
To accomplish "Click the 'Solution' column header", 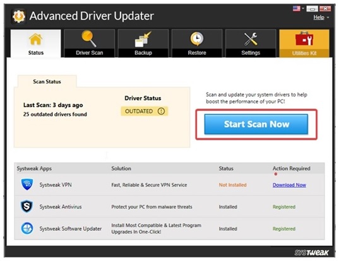I will tap(121, 168).
